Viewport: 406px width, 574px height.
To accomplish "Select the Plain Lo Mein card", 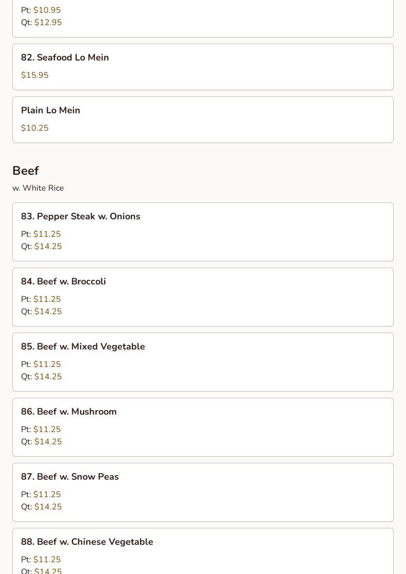I will (x=203, y=120).
